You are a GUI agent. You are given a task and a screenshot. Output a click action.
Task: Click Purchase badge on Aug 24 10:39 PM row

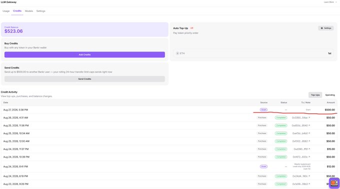click(x=262, y=157)
